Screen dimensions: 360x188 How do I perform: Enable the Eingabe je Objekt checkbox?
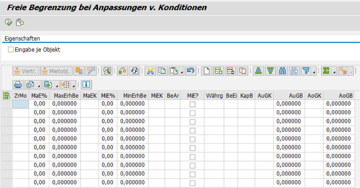click(x=11, y=50)
